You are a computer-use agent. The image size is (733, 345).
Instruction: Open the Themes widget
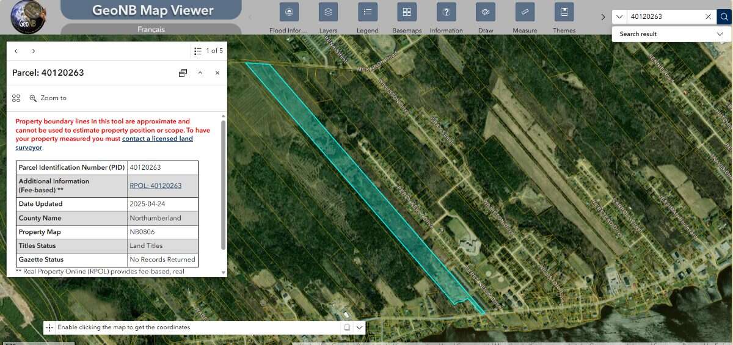click(x=564, y=12)
